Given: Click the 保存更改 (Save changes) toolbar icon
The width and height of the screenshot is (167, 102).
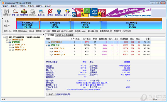Looking at the screenshot, I should [7, 13].
